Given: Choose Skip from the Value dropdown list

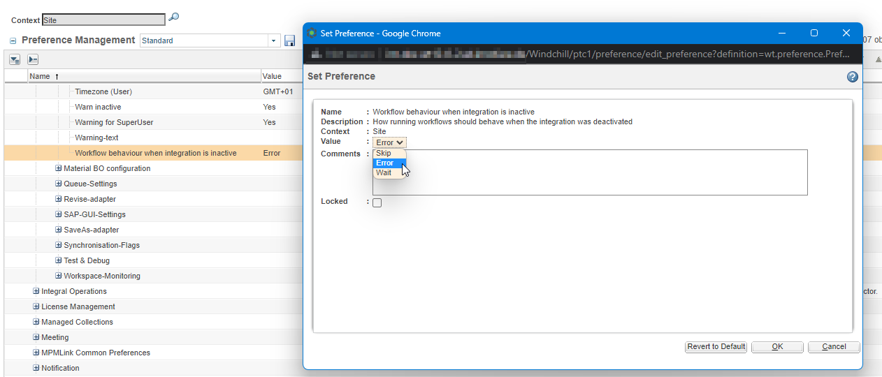Looking at the screenshot, I should click(384, 154).
